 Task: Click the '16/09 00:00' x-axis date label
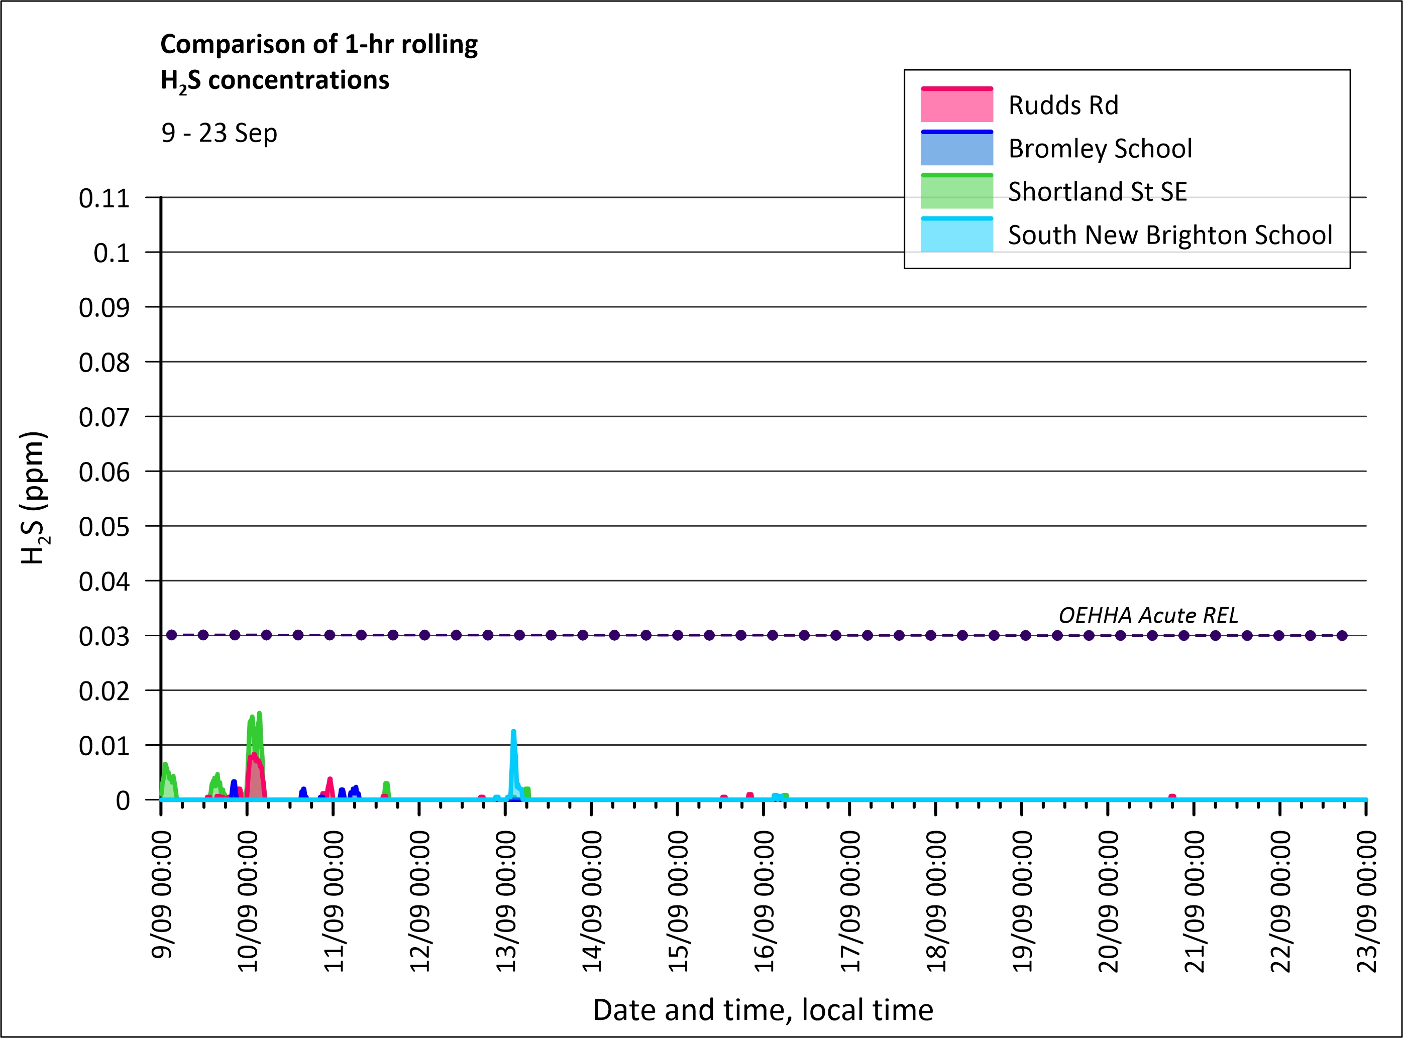763,901
